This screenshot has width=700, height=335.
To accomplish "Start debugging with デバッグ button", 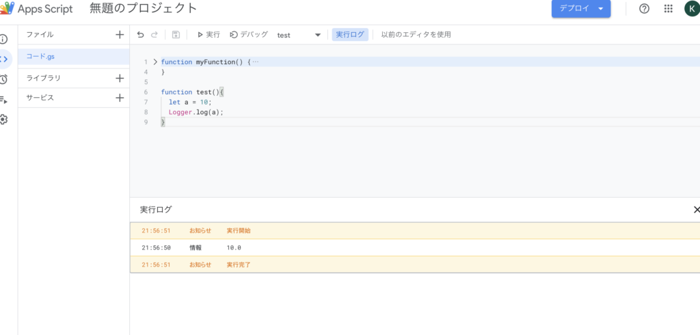I will click(249, 35).
